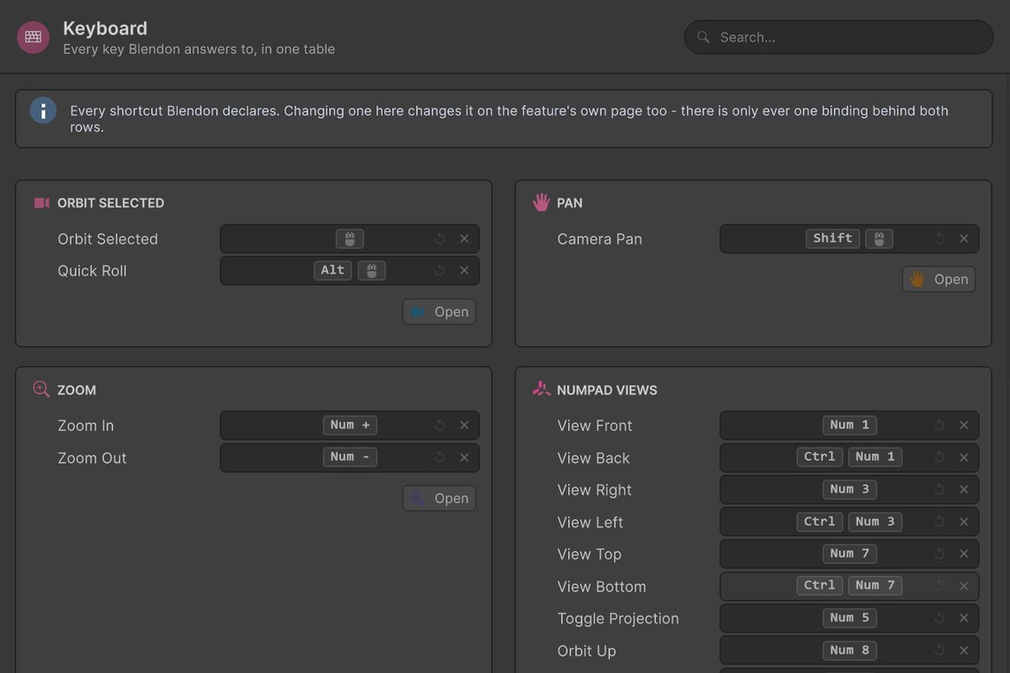The width and height of the screenshot is (1010, 673).
Task: Clear the Orbit Up shortcut
Action: pos(964,650)
